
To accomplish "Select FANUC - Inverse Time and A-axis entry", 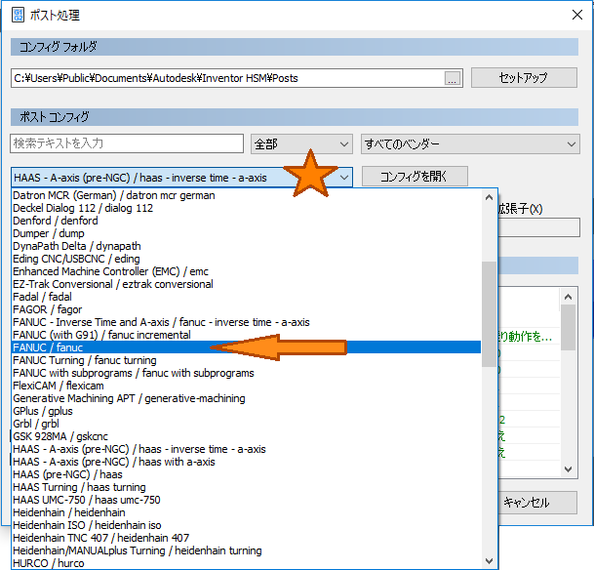I will click(x=246, y=322).
